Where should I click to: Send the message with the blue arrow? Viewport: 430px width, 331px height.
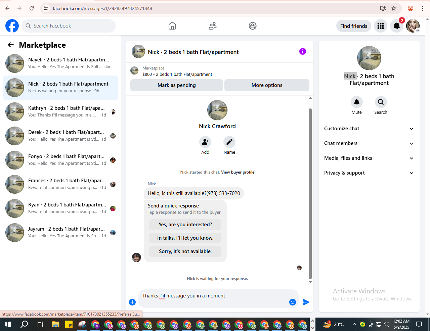point(306,302)
